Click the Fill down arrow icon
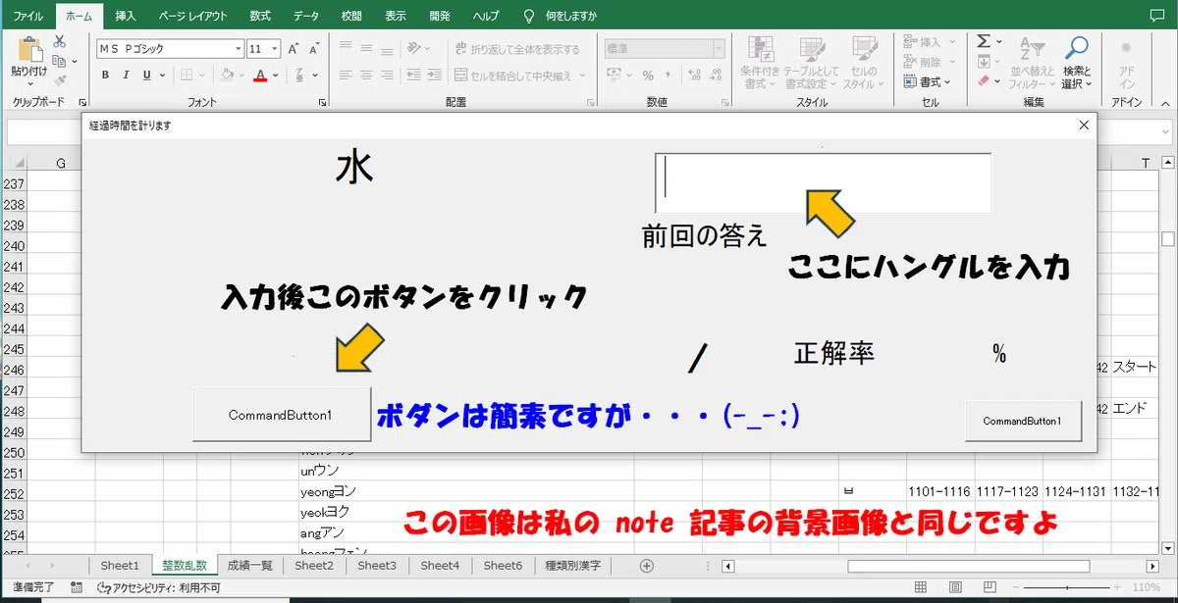The width and height of the screenshot is (1178, 603). 984,62
